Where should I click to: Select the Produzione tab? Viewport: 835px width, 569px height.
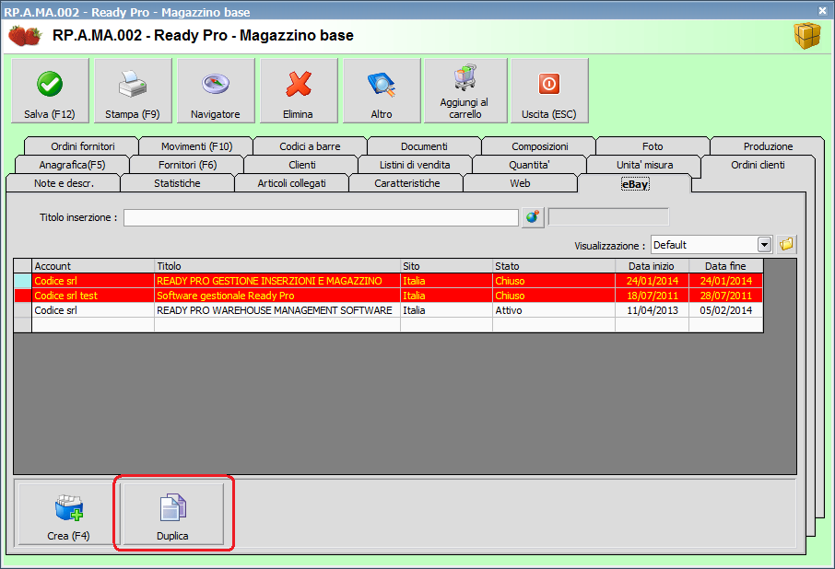768,146
